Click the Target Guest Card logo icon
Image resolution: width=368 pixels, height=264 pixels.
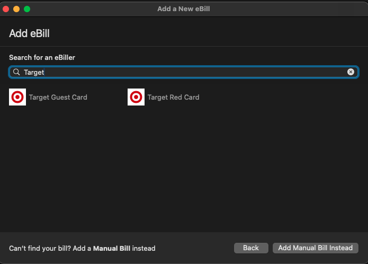17,97
